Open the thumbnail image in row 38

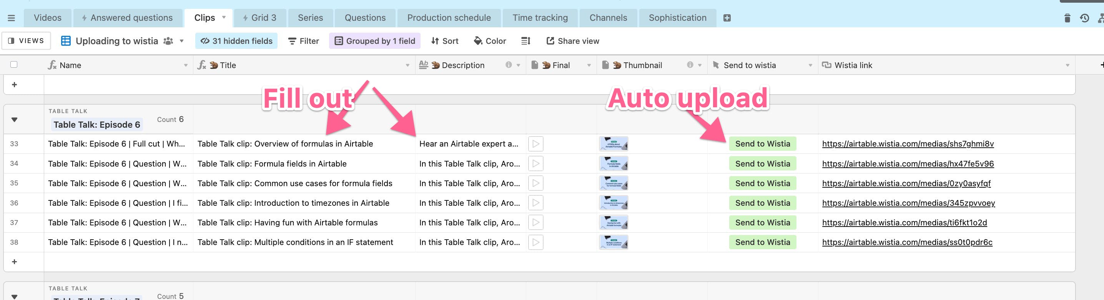[x=614, y=243]
